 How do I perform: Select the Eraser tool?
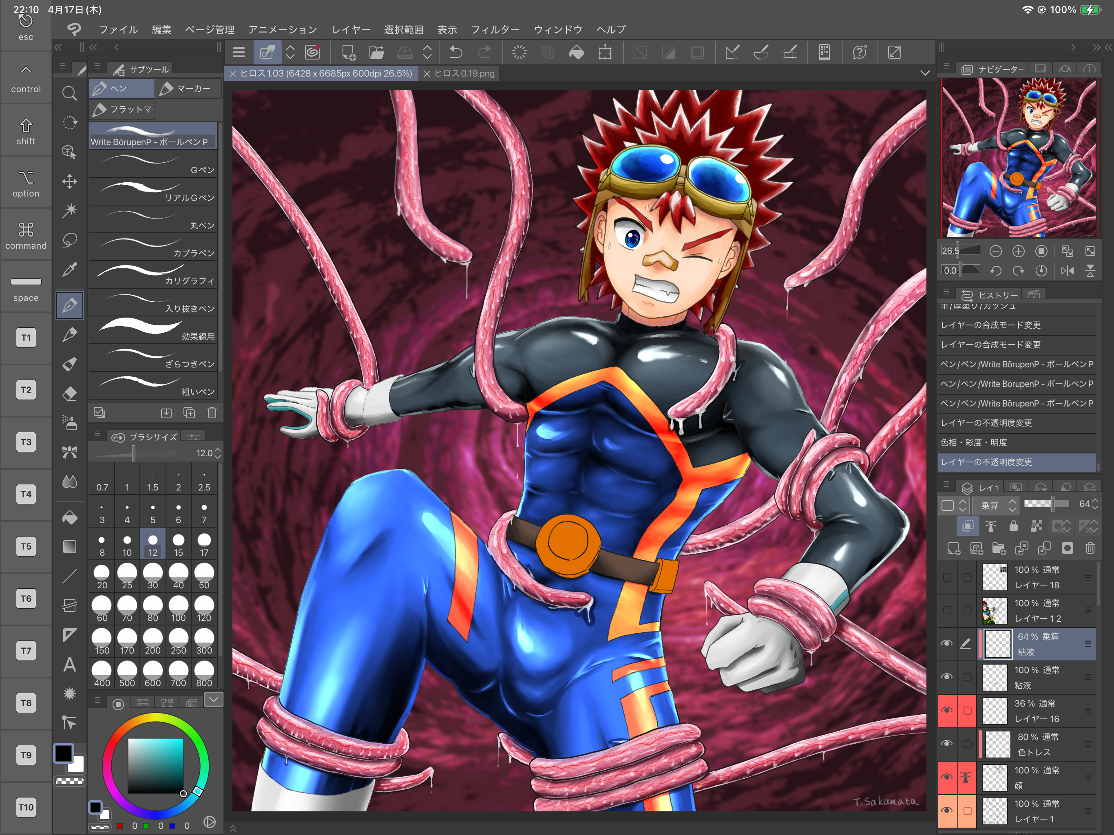pyautogui.click(x=69, y=393)
